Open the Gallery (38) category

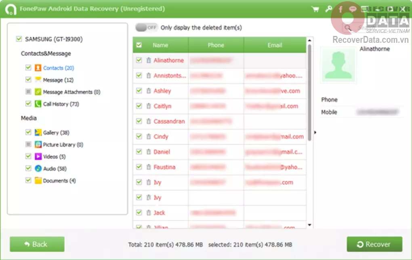[x=56, y=133]
